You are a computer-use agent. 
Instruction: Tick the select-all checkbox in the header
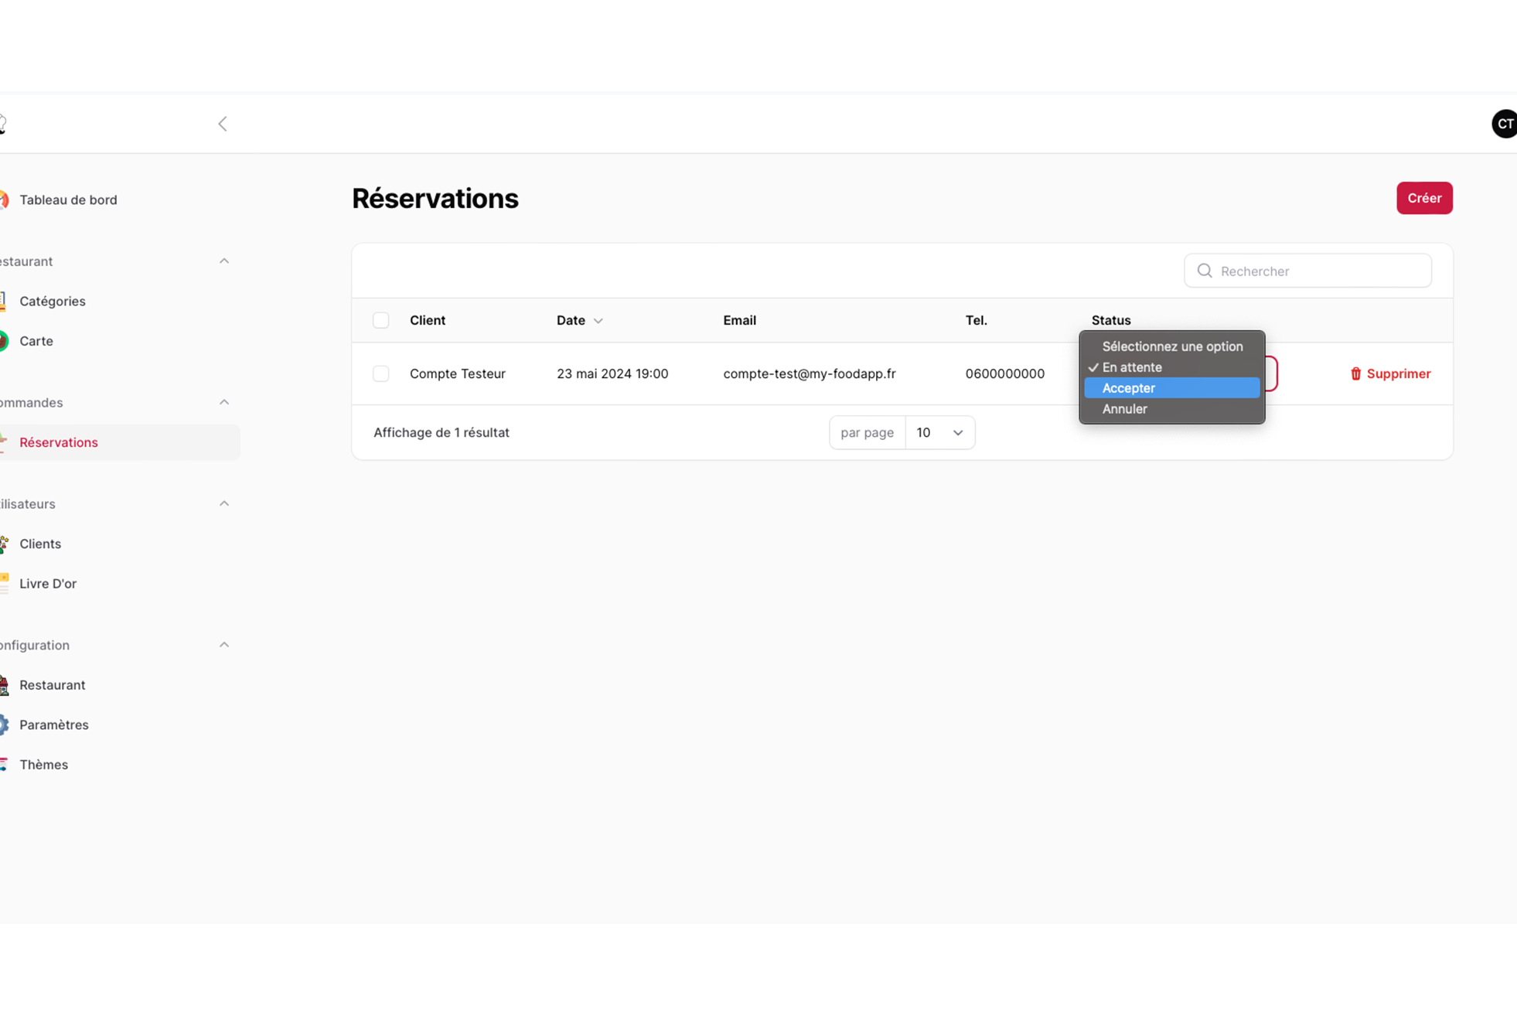coord(381,320)
